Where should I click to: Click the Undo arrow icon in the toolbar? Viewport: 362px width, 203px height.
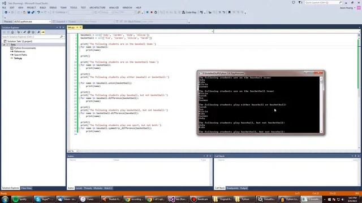point(38,12)
